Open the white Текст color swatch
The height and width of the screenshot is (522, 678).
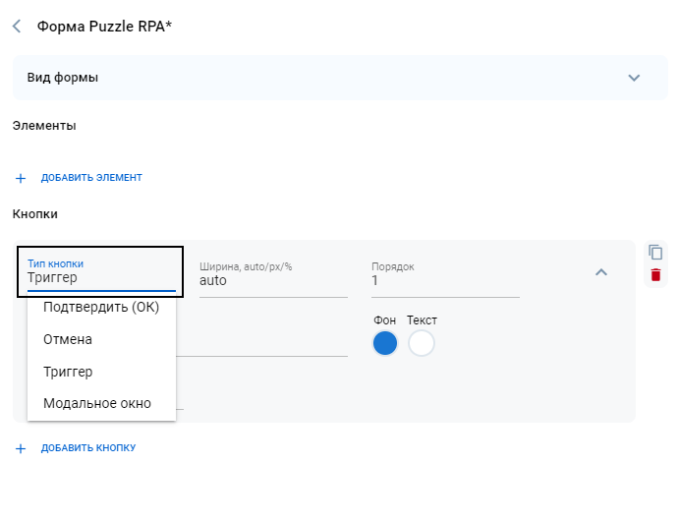click(x=422, y=343)
